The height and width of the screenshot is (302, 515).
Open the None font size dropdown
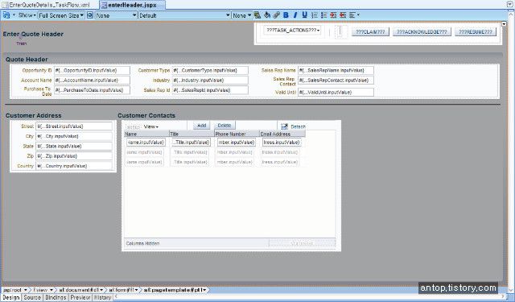(241, 15)
